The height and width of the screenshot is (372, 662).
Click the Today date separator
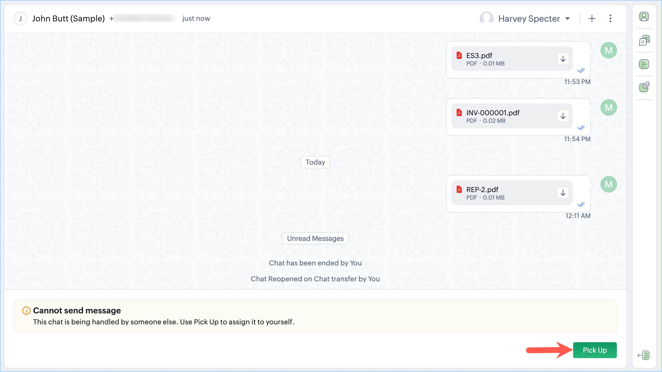(315, 162)
